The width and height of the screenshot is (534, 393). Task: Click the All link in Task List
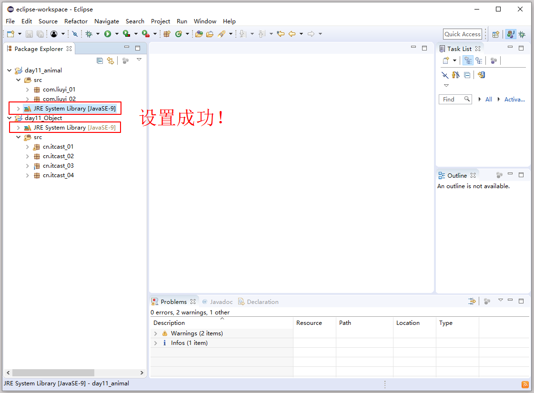point(488,100)
